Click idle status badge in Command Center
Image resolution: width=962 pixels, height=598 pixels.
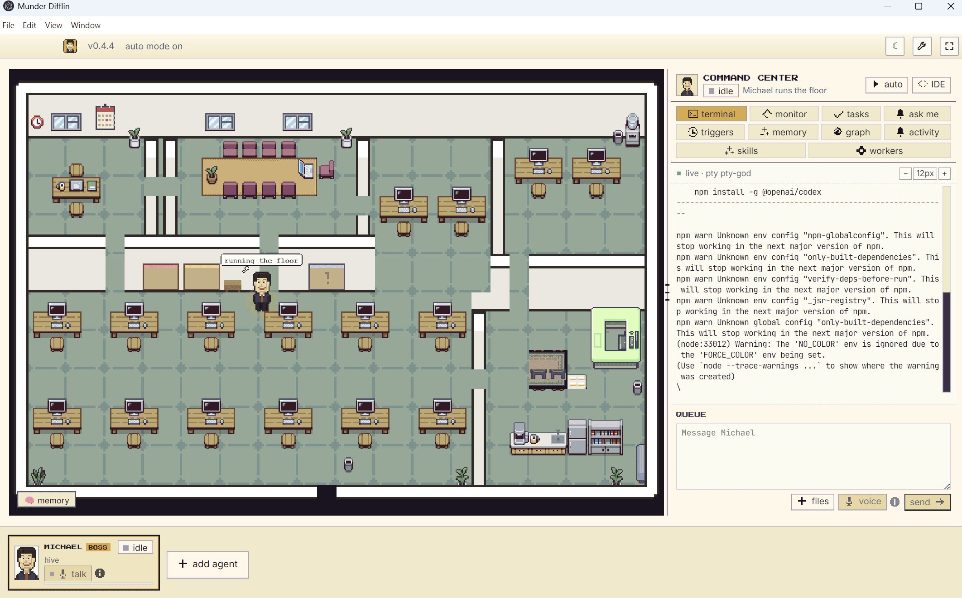tap(721, 91)
